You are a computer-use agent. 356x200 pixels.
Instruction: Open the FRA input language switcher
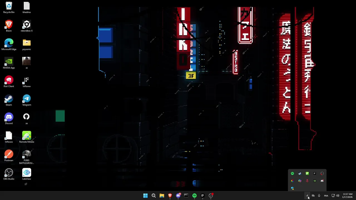click(326, 196)
